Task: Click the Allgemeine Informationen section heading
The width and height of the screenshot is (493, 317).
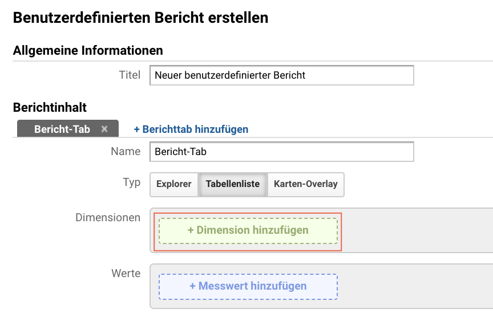Action: click(x=88, y=51)
